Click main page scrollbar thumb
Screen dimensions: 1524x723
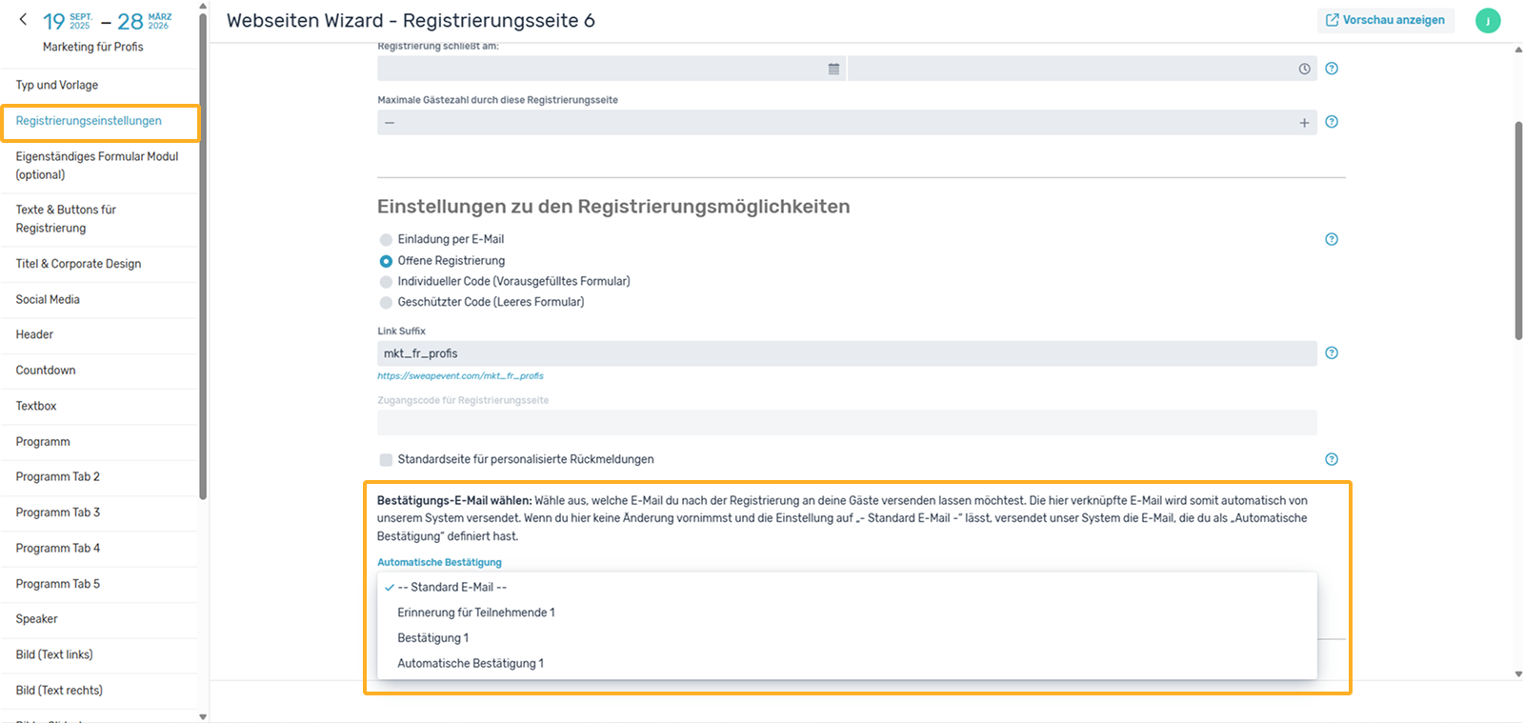[1518, 230]
